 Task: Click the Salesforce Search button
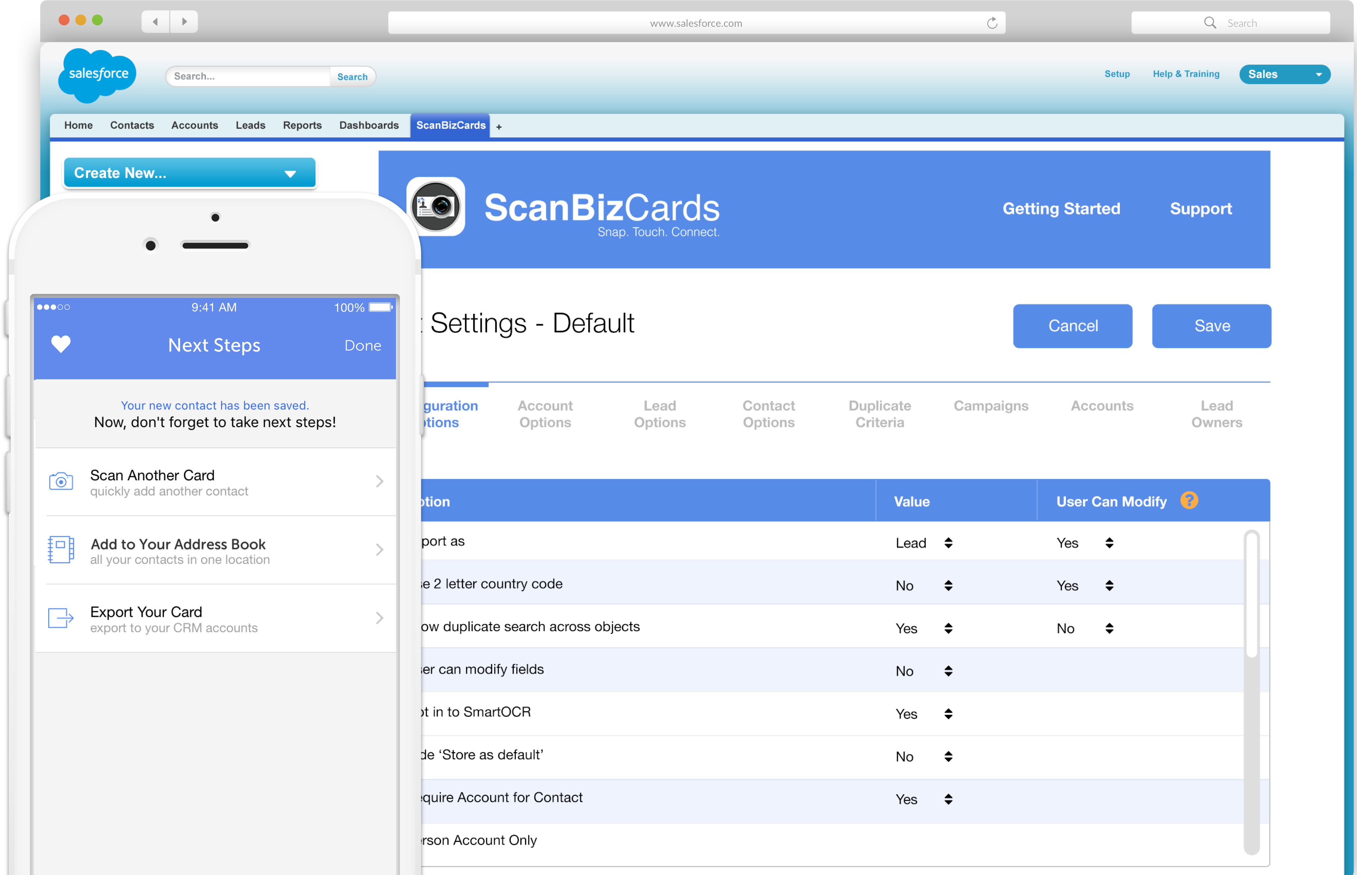352,77
